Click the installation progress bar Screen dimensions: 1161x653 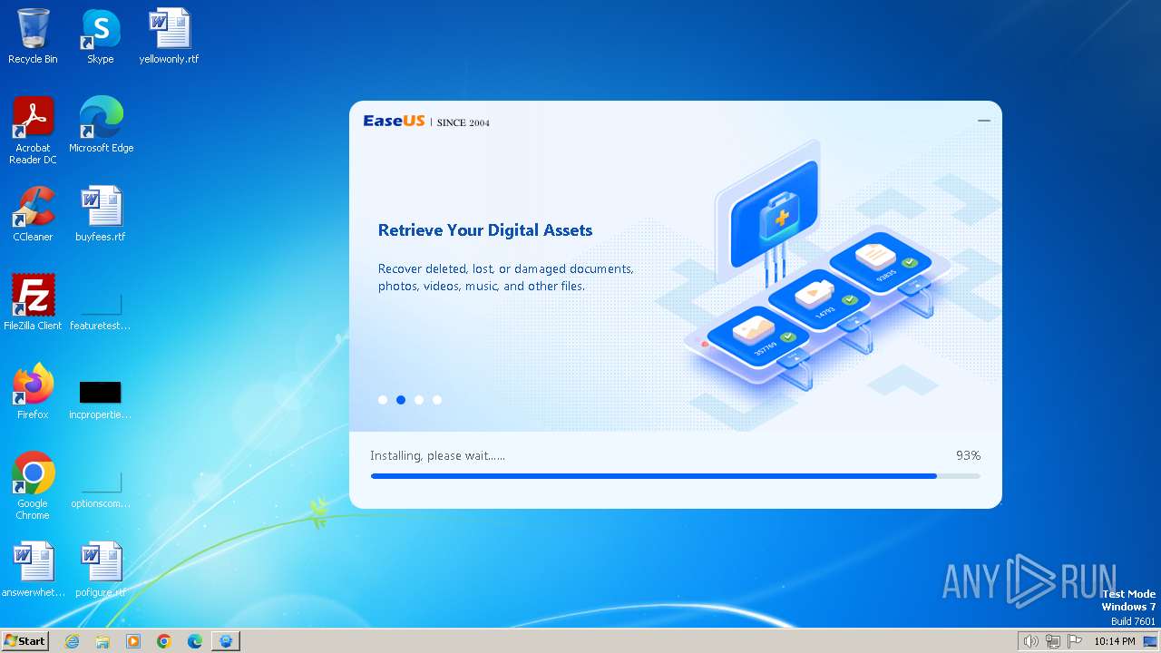click(676, 476)
